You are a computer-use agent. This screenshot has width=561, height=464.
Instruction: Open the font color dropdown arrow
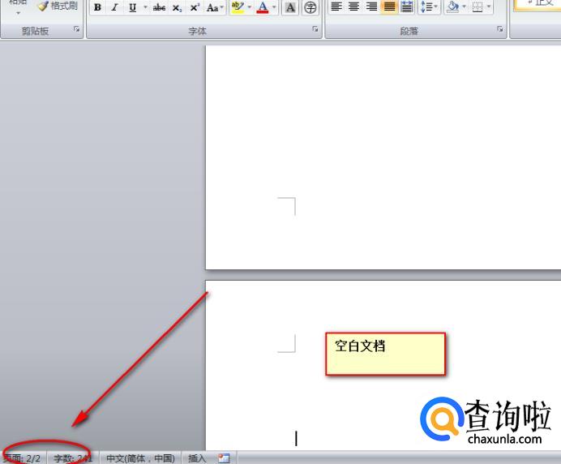[274, 7]
